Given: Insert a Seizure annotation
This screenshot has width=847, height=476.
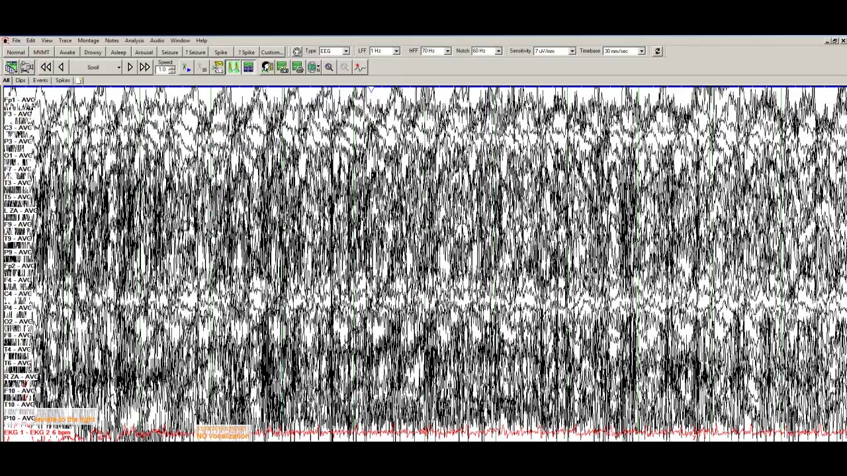Looking at the screenshot, I should [169, 52].
